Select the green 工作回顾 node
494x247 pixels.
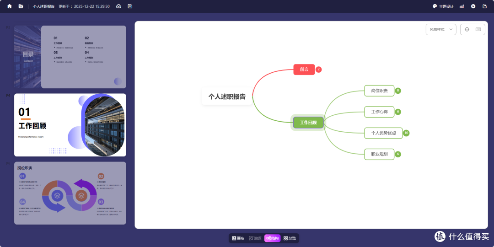click(308, 123)
